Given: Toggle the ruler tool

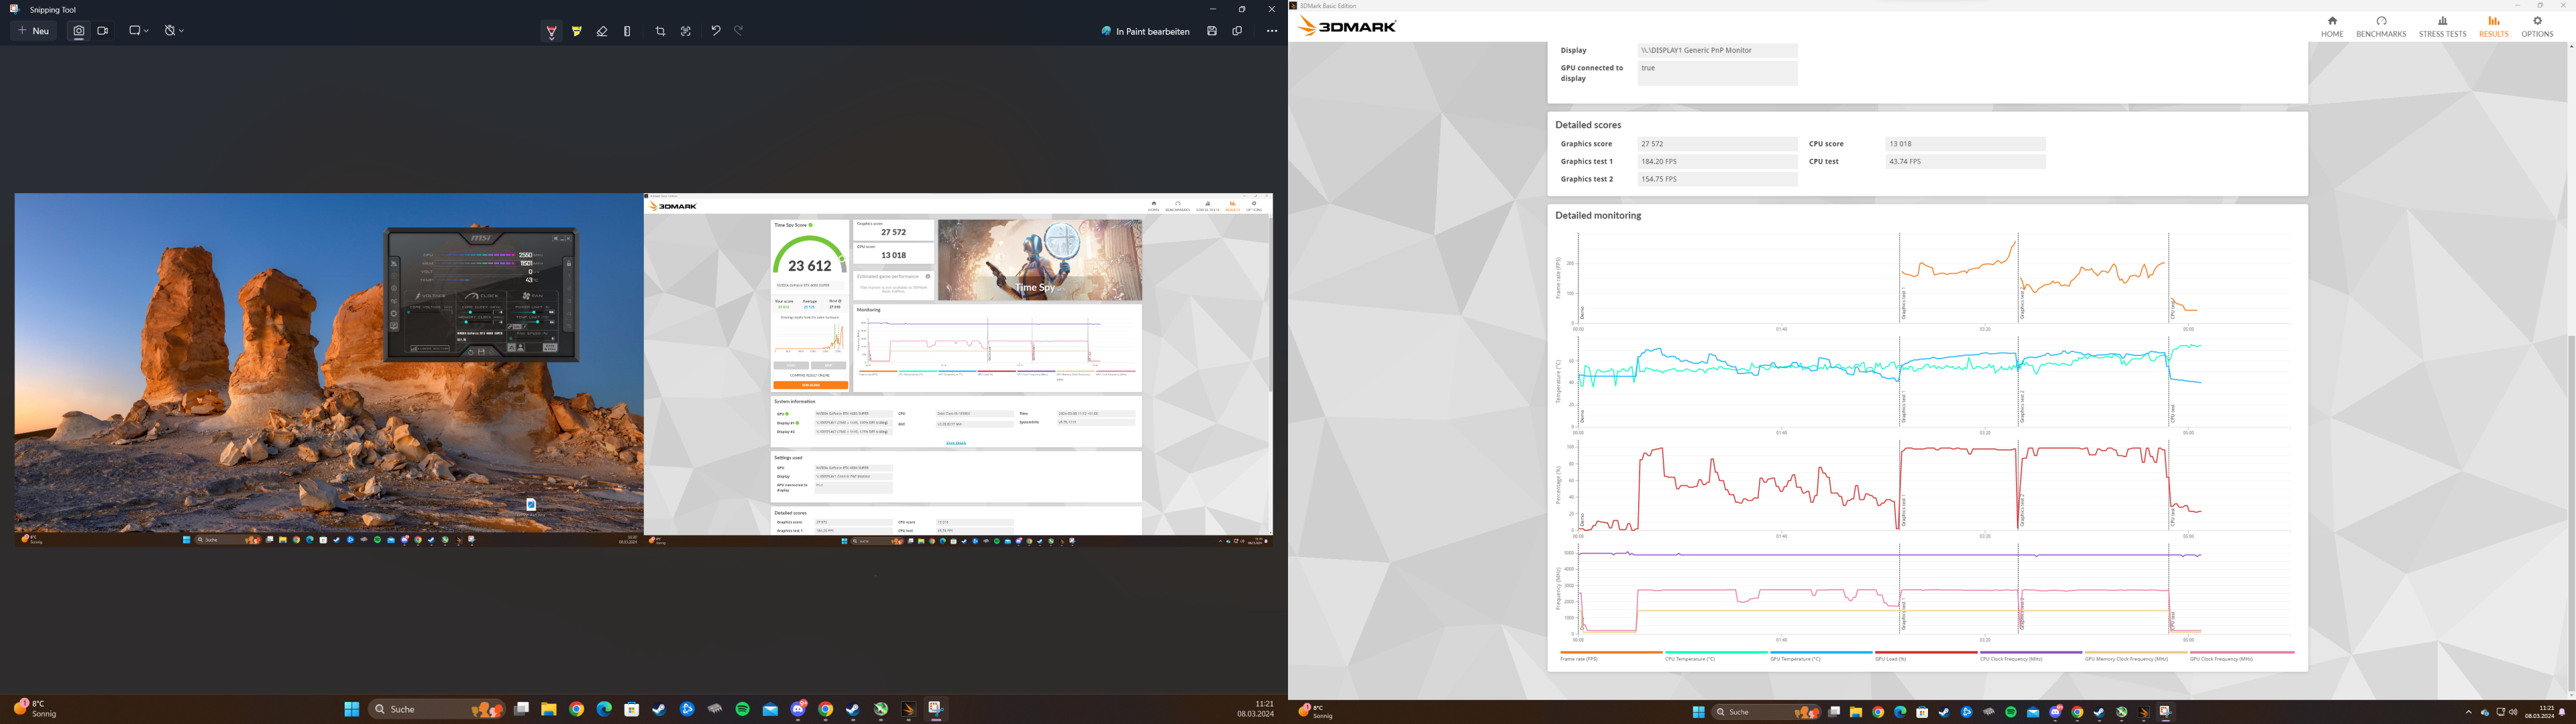Looking at the screenshot, I should 627,31.
